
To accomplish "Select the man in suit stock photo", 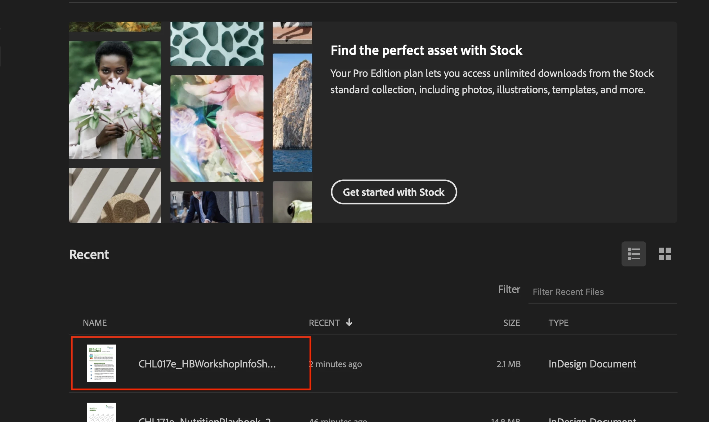I will [x=217, y=207].
